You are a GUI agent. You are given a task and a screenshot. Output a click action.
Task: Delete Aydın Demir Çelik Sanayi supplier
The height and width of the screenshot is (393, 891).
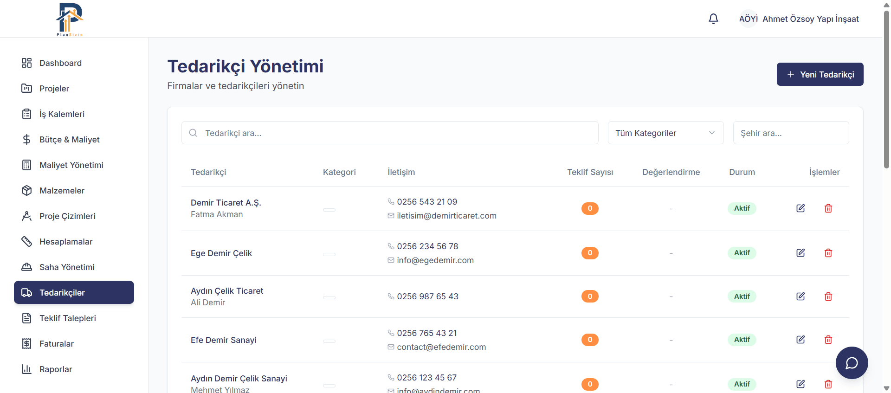[x=828, y=384]
